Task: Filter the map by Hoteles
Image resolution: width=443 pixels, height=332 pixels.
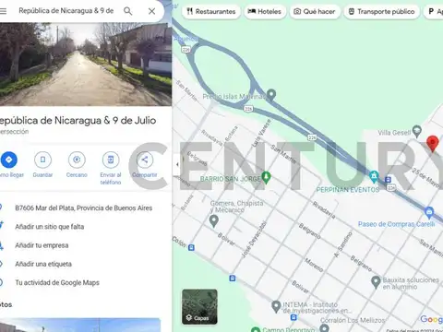Action: click(x=265, y=12)
